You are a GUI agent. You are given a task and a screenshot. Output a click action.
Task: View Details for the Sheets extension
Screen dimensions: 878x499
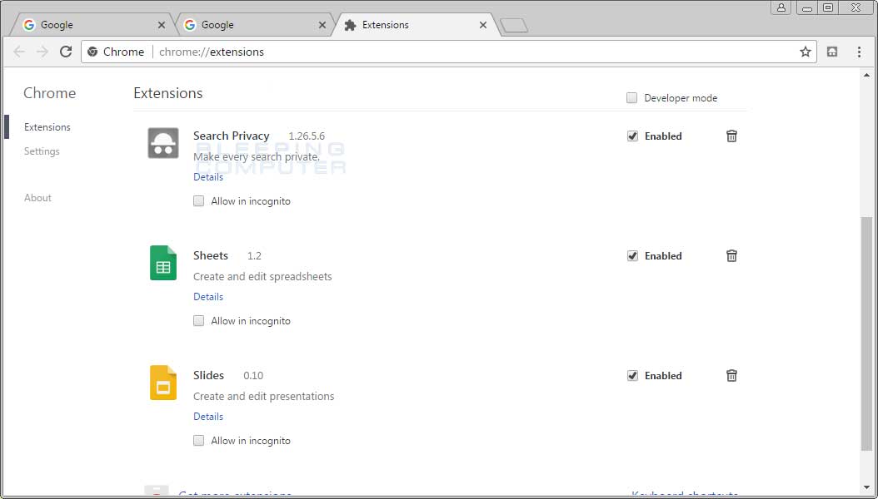coord(208,297)
